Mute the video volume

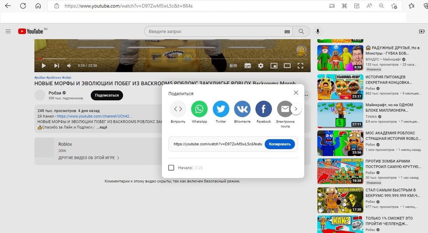click(x=69, y=66)
